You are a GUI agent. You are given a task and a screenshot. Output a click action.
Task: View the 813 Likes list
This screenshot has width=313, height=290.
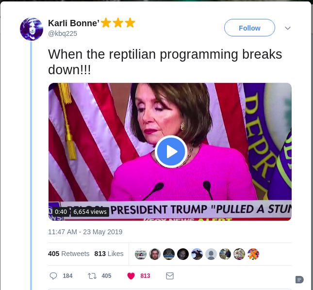point(109,254)
